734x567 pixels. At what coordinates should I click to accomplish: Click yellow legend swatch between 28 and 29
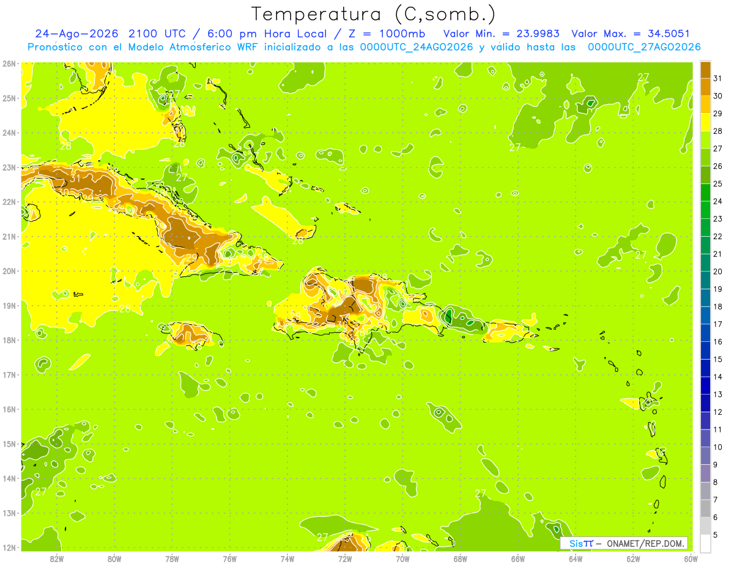706,122
